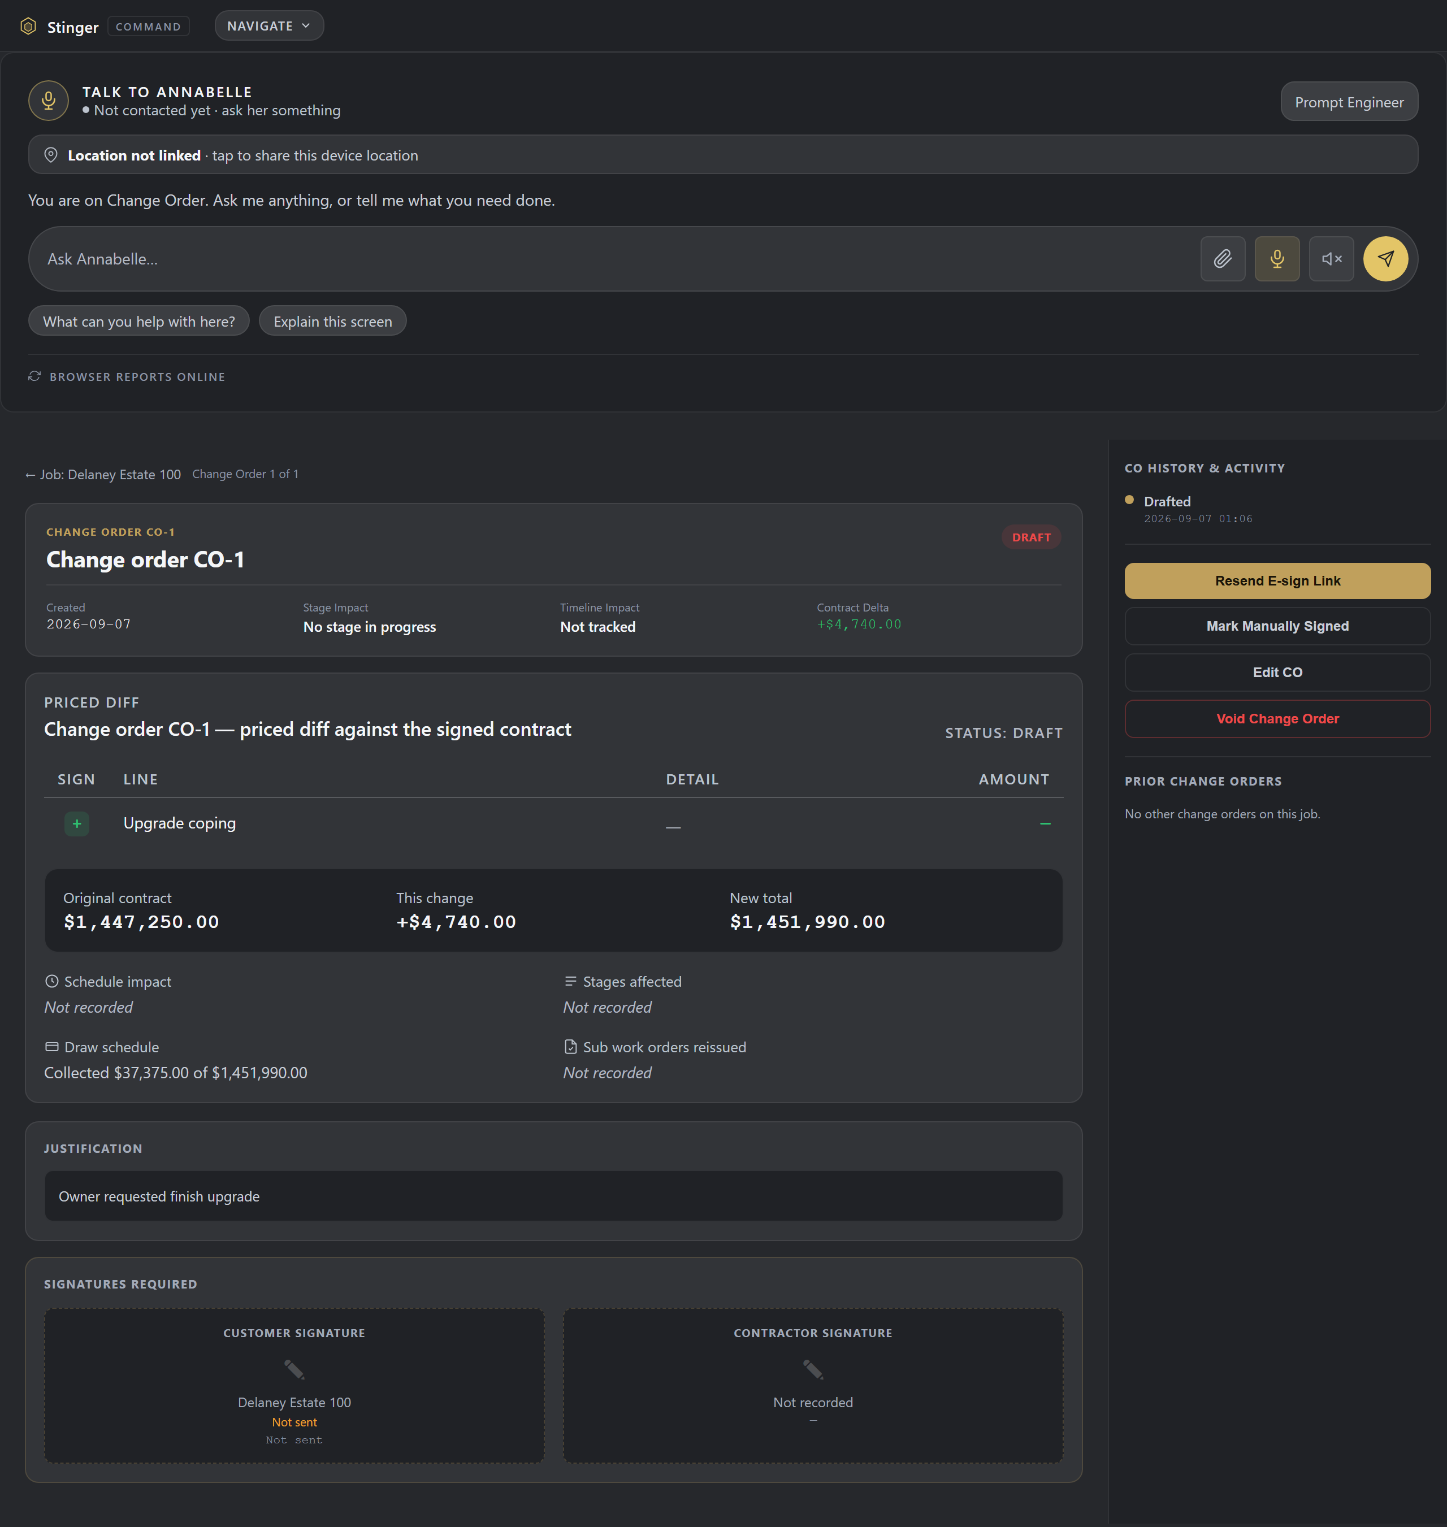Open the Navigate dropdown menu
The width and height of the screenshot is (1447, 1527).
(x=269, y=26)
